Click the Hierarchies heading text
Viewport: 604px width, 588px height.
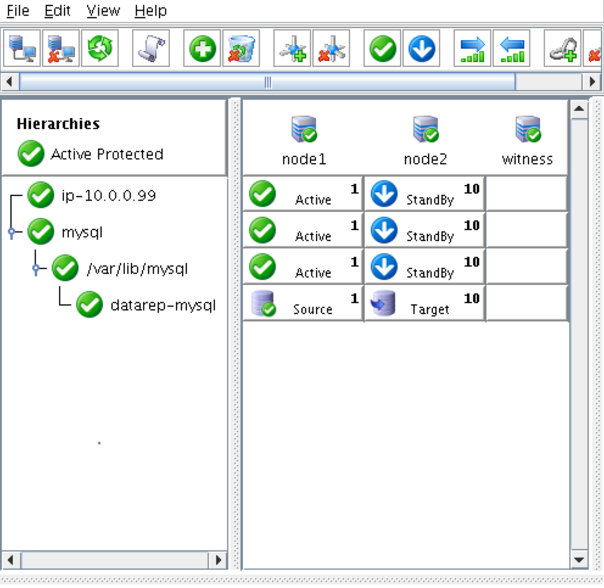58,124
